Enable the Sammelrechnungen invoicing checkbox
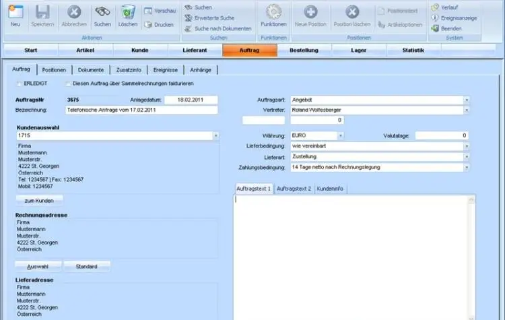This screenshot has height=320, width=505. point(68,84)
